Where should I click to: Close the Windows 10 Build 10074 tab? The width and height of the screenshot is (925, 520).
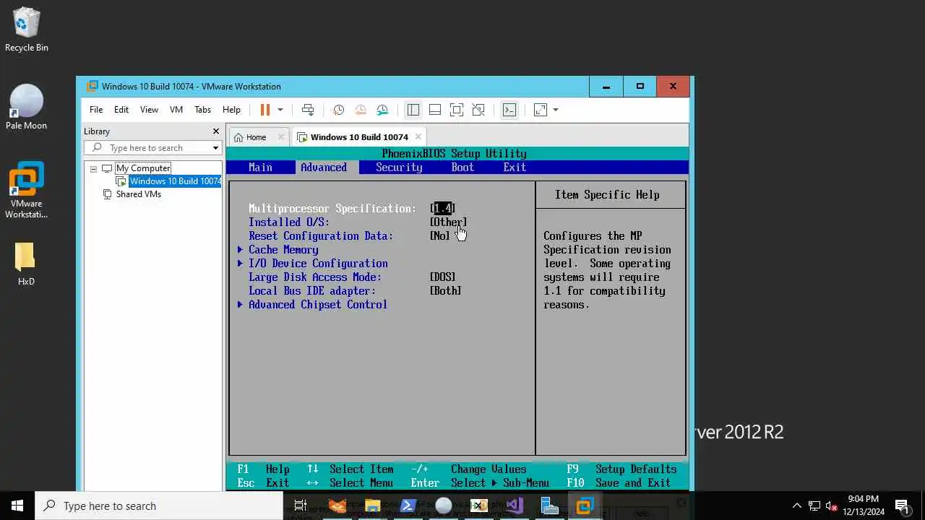pos(418,137)
